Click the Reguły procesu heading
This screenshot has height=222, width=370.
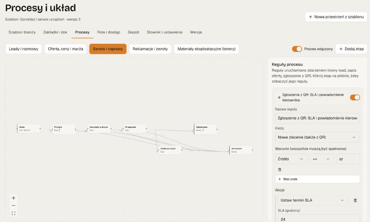pyautogui.click(x=287, y=64)
